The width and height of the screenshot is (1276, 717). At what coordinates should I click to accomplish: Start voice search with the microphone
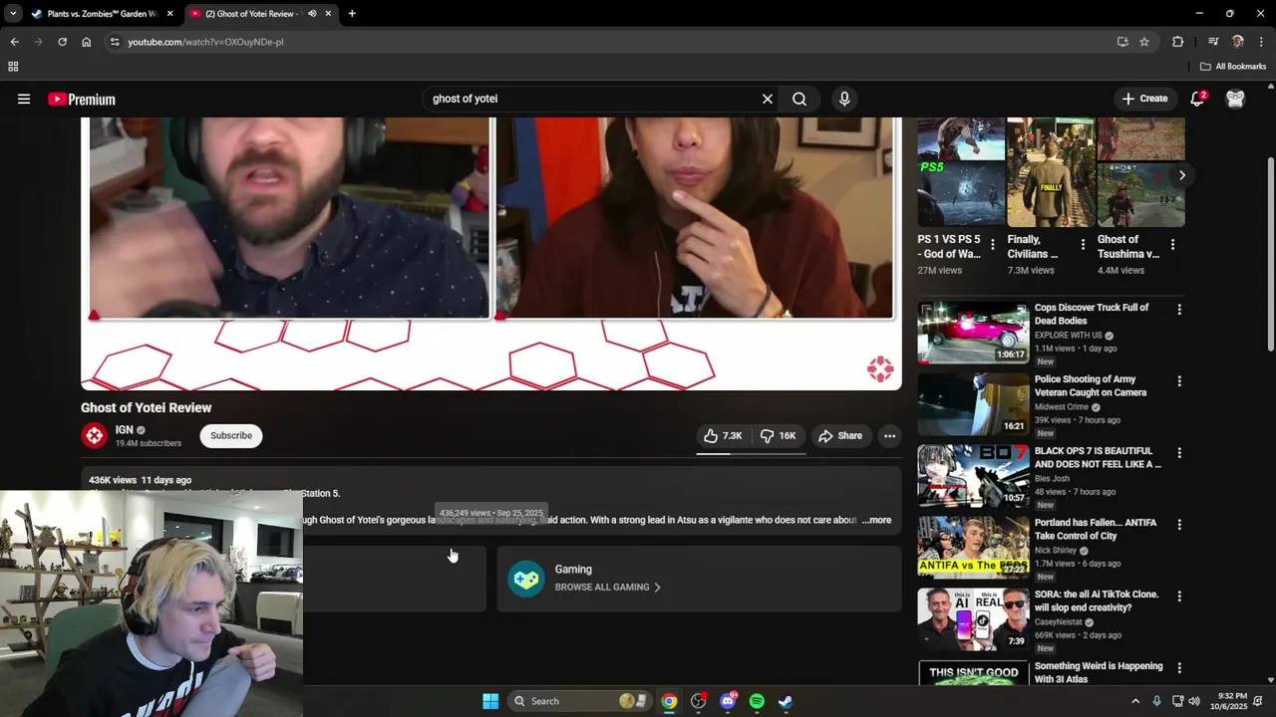coord(844,99)
